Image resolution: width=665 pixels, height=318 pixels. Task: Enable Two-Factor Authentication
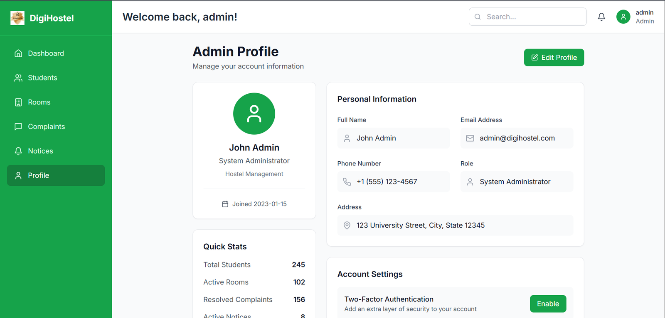548,304
